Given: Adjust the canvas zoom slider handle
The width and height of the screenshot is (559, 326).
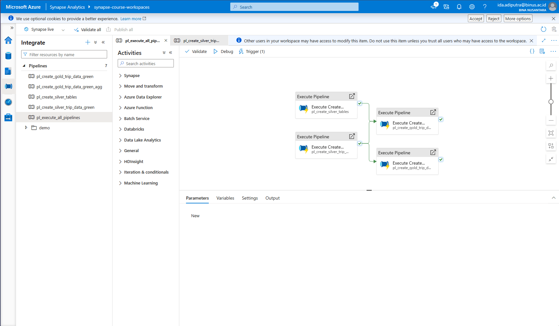Looking at the screenshot, I should [551, 102].
